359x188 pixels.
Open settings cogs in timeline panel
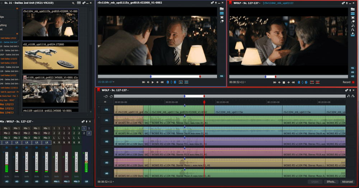click(x=346, y=90)
